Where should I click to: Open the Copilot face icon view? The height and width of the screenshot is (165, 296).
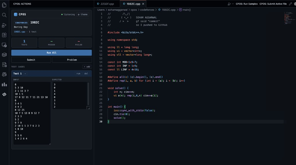click(4, 74)
